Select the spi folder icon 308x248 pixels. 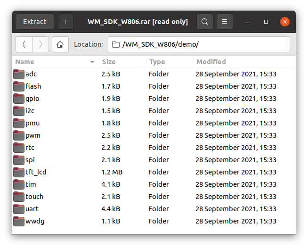[x=19, y=160]
